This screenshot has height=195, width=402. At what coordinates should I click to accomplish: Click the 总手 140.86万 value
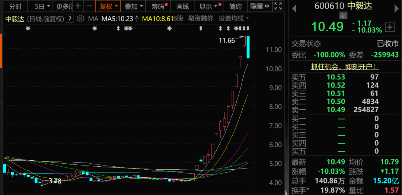(329, 181)
